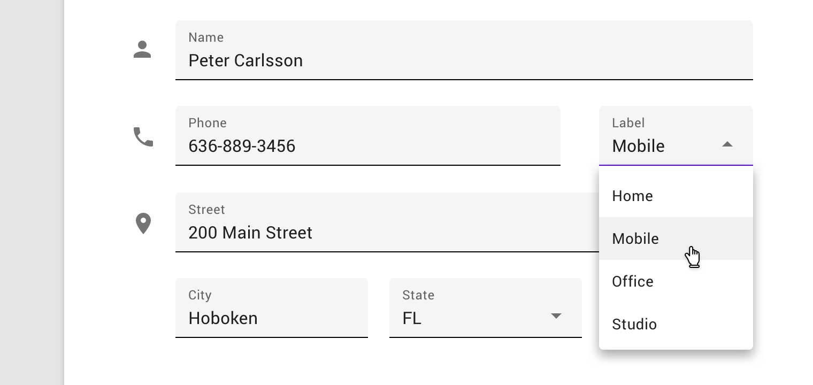
Task: Click the Phone field label text
Action: [208, 123]
